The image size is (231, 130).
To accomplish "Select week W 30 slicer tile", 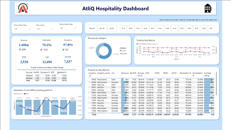I will coord(204,28).
